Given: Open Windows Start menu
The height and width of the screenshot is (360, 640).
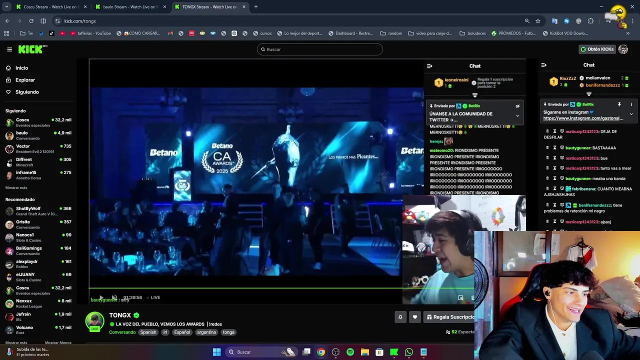Looking at the screenshot, I should click(216, 352).
